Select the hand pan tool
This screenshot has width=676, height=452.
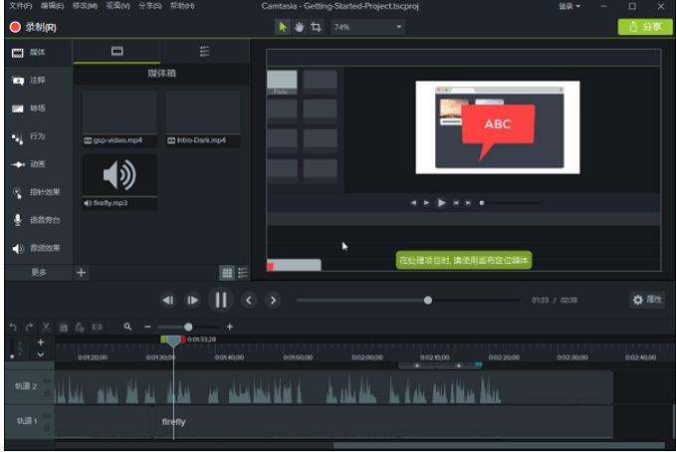[x=299, y=27]
